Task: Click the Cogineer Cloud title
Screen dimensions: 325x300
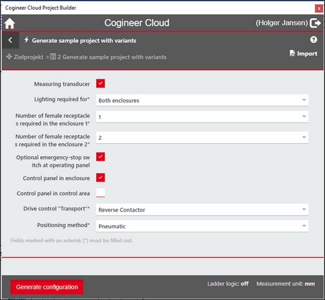Action: point(136,23)
